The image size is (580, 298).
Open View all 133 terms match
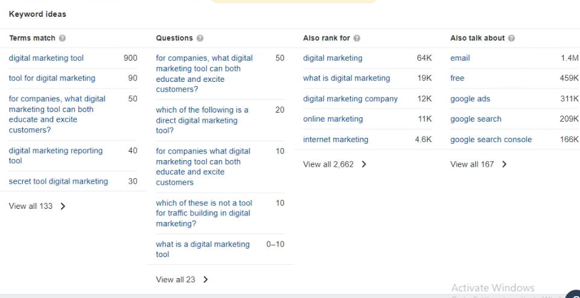31,206
